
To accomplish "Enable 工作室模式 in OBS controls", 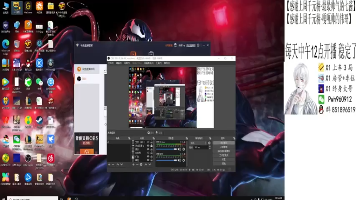I will point(224,155).
